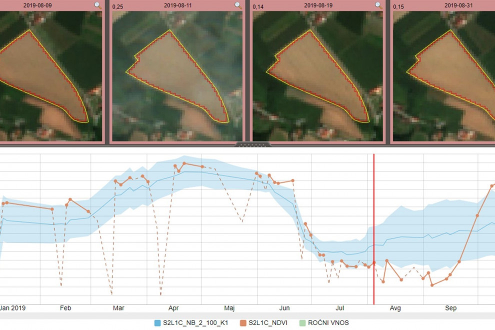Open the 2019-08-11 satellite thumbnail
This screenshot has height=330, width=495.
pyautogui.click(x=177, y=76)
